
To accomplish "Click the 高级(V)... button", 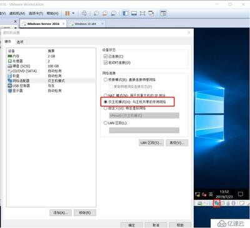I will (177, 142).
